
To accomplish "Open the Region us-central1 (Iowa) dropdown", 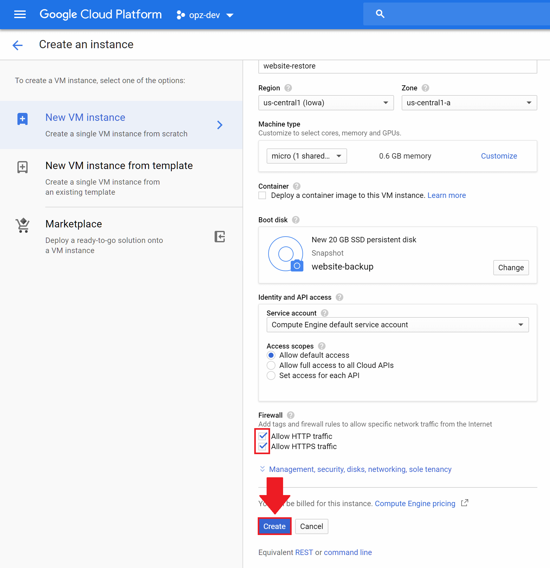I will pos(326,103).
